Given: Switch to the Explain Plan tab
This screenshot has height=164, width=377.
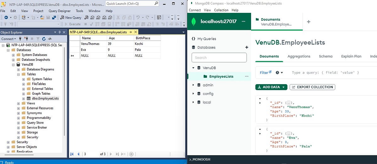Looking at the screenshot, I should point(351,56).
